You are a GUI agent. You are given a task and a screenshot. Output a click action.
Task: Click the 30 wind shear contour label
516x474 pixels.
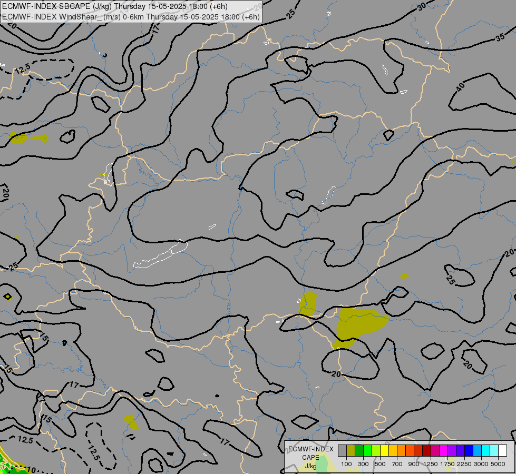click(x=422, y=6)
